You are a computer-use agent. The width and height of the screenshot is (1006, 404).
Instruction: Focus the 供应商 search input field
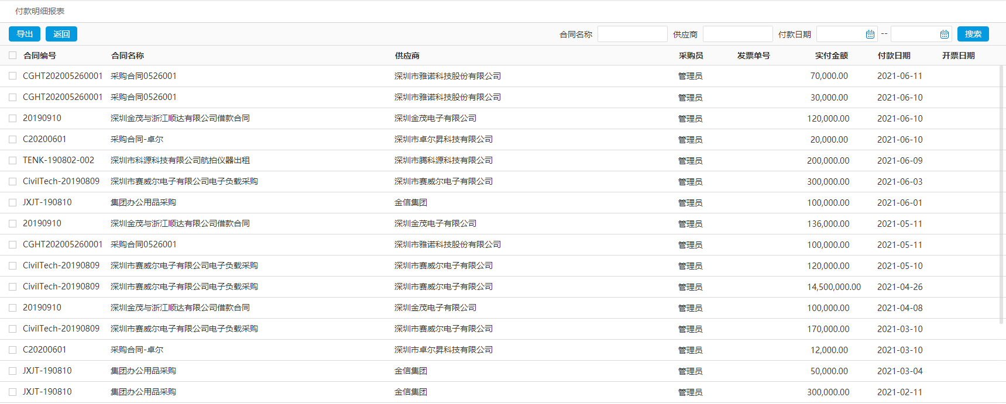[737, 34]
